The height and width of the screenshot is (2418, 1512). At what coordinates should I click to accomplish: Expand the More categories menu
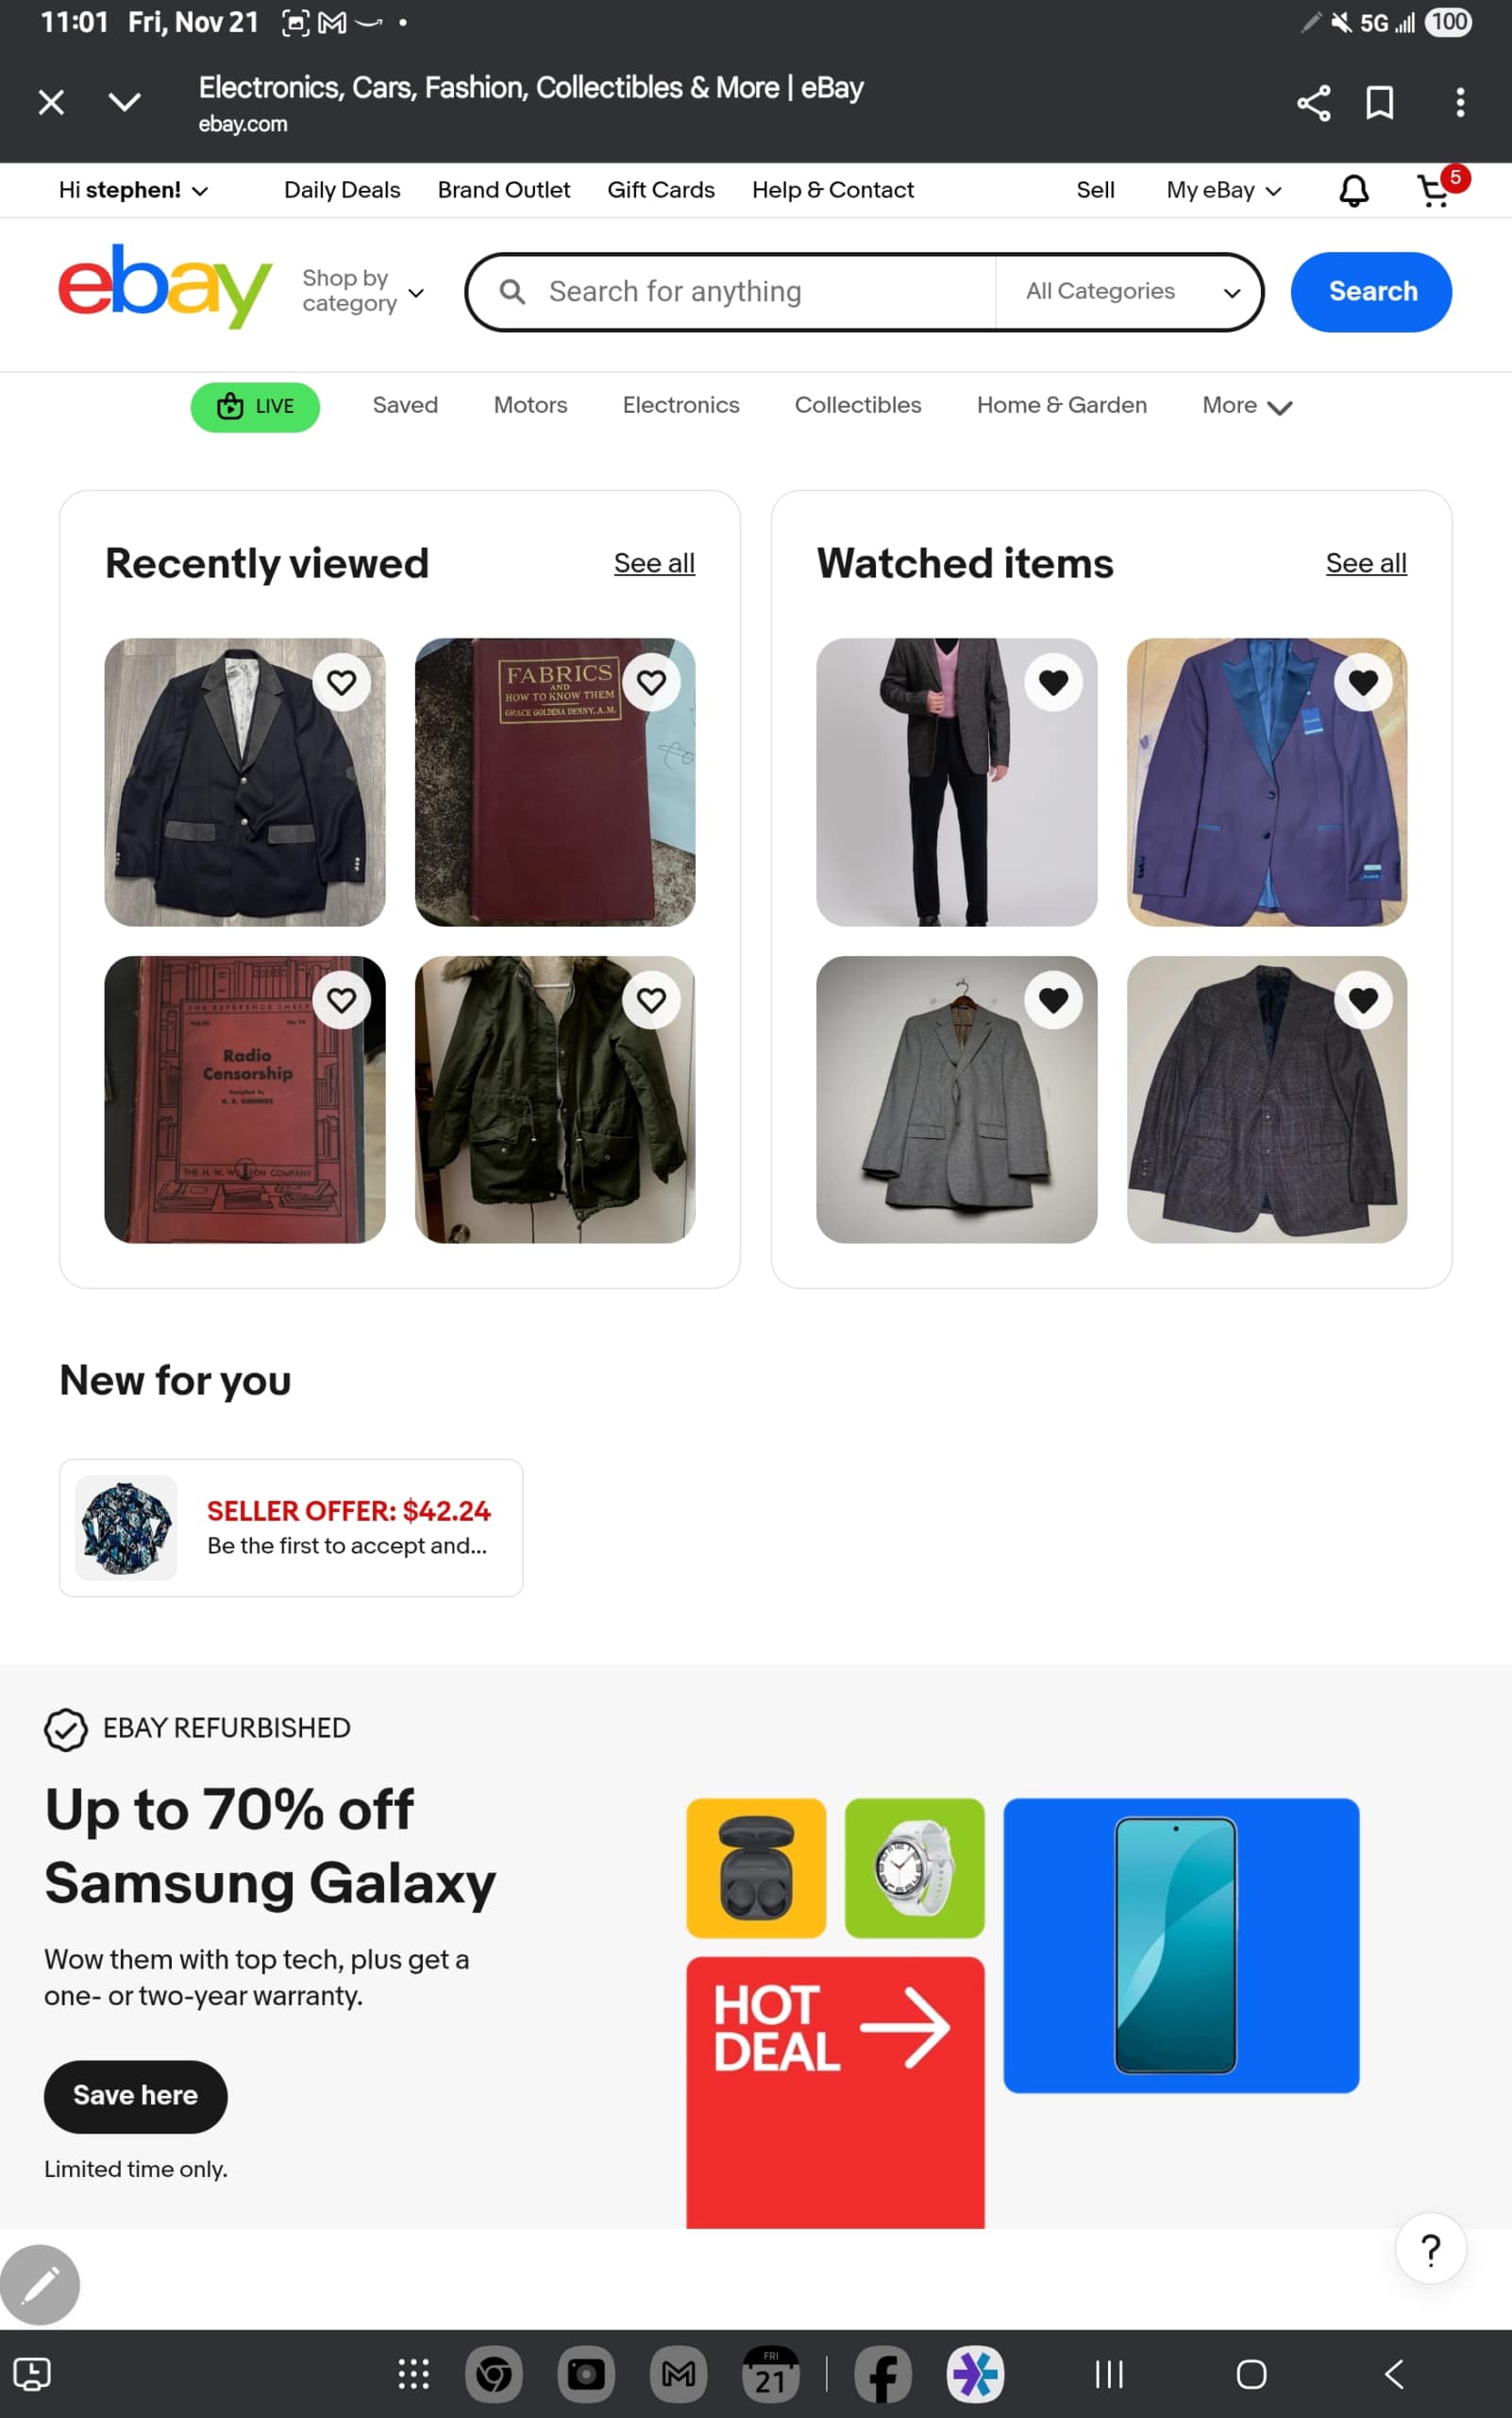click(1247, 405)
